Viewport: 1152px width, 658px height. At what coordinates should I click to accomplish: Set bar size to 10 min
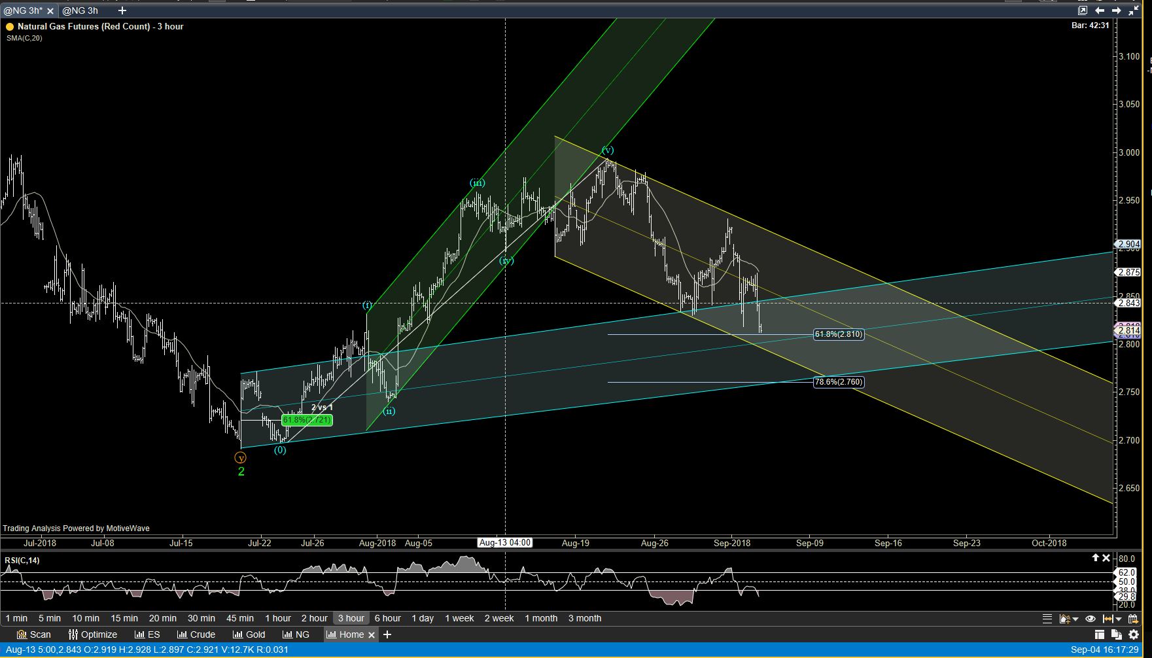[x=86, y=618]
